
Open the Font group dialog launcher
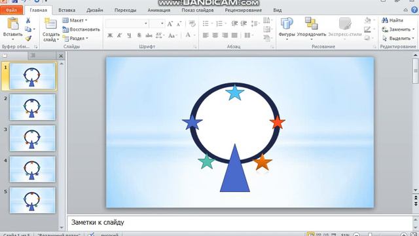[195, 47]
